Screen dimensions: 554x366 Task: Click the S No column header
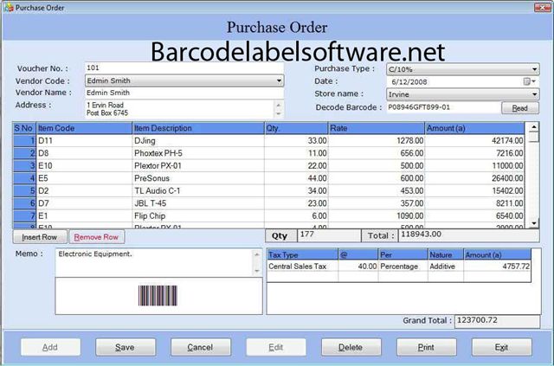[x=24, y=128]
